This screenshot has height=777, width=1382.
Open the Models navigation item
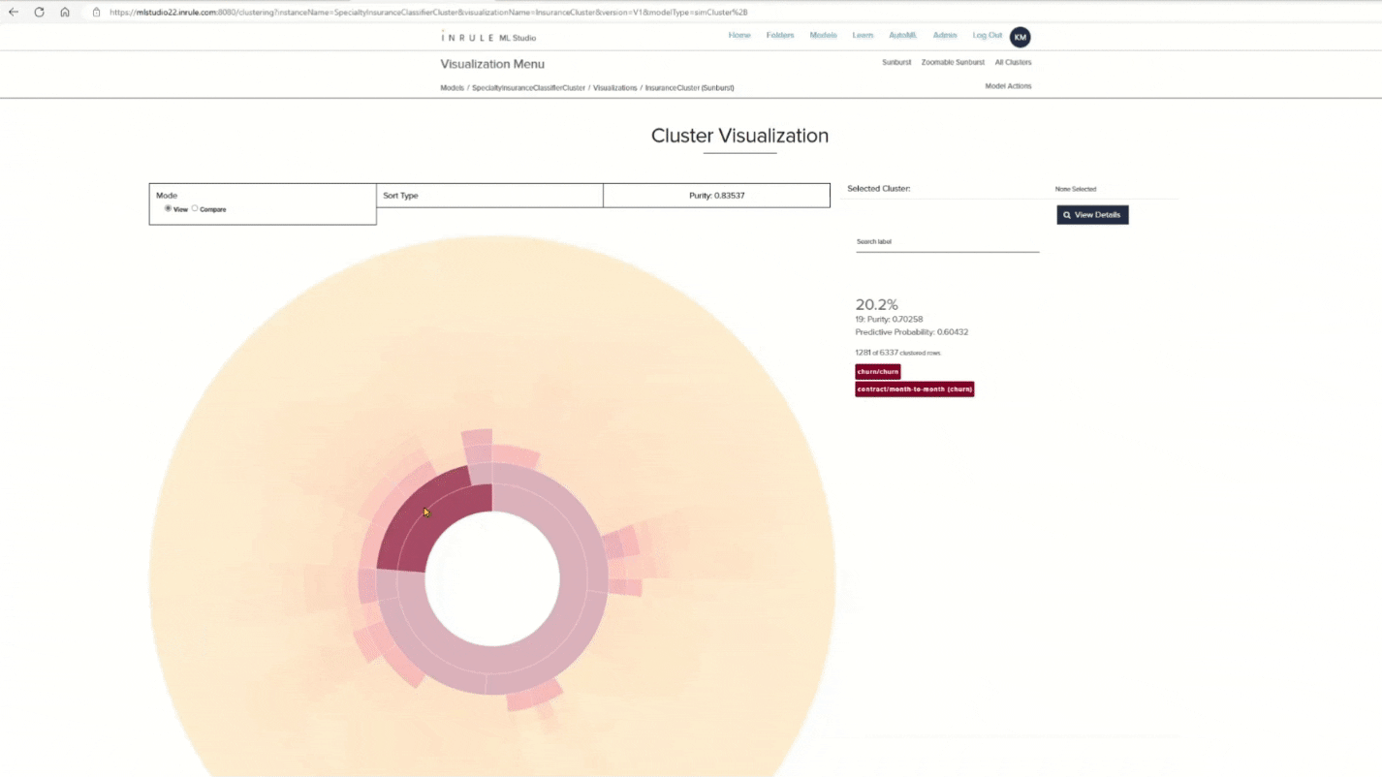[823, 35]
